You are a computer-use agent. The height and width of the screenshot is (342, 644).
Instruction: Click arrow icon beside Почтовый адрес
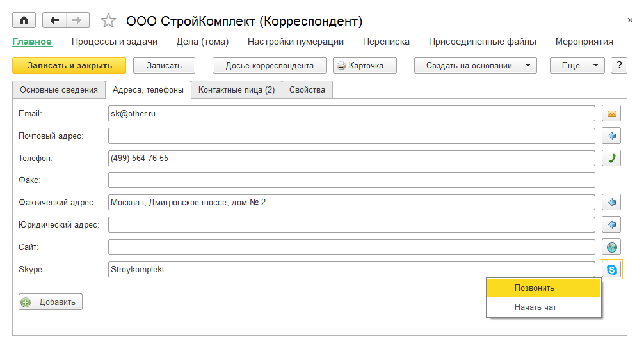(611, 136)
